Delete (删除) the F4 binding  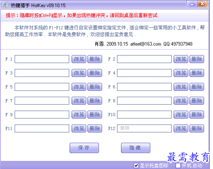[x=197, y=73]
